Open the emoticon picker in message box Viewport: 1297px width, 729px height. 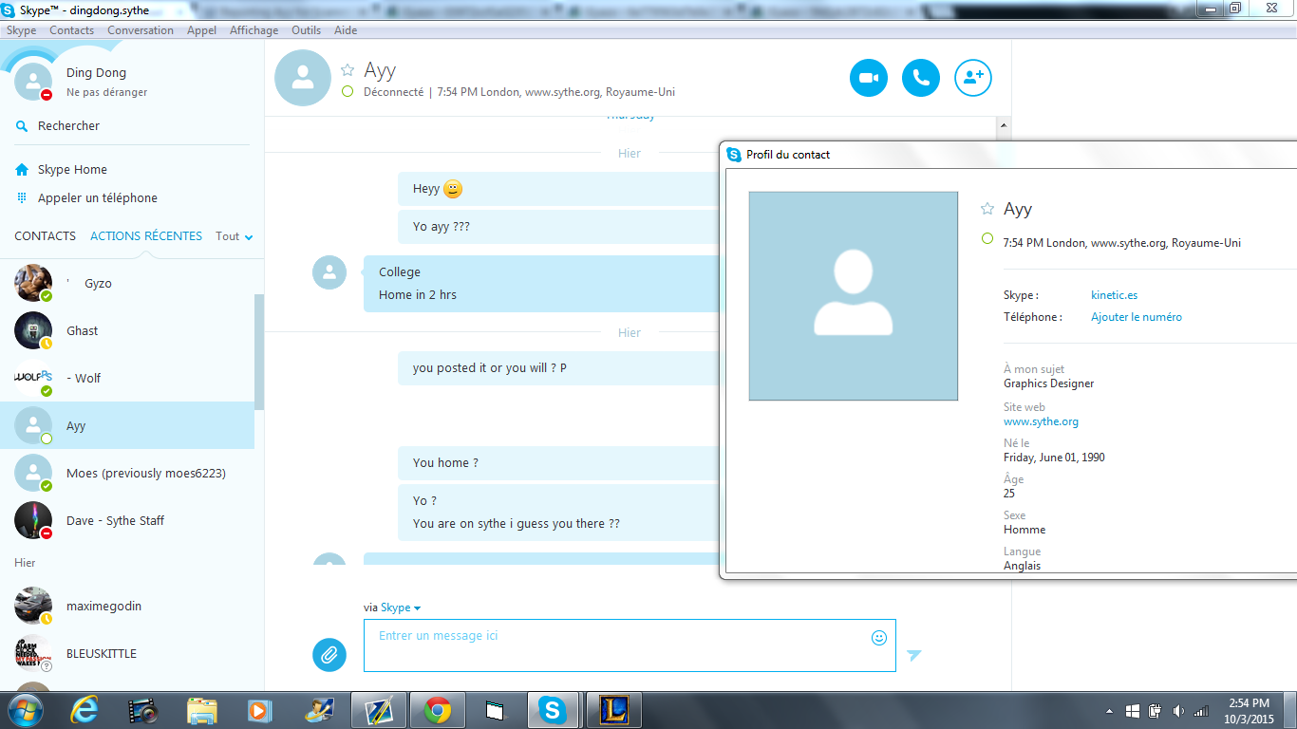click(x=879, y=638)
